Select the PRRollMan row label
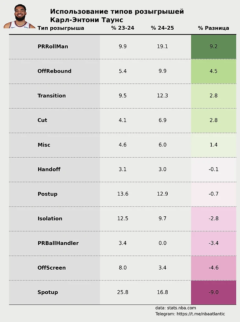240x322 pixels. click(53, 46)
